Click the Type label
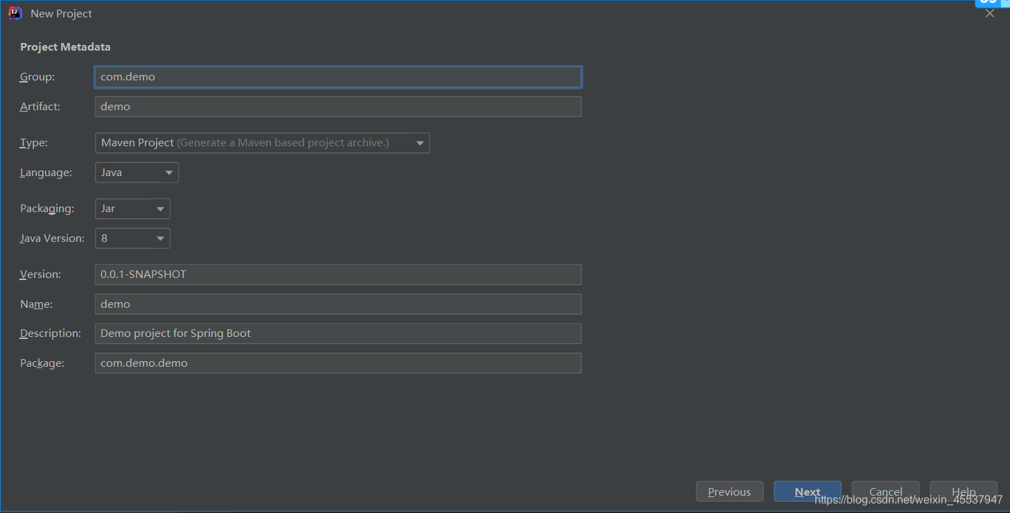Viewport: 1010px width, 513px height. 34,143
